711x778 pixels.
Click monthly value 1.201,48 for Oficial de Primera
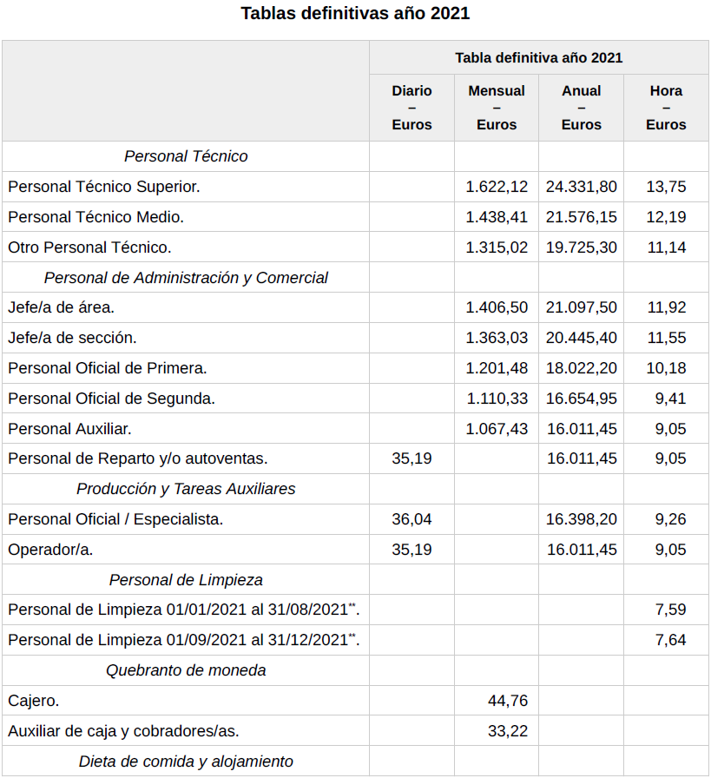pyautogui.click(x=497, y=368)
